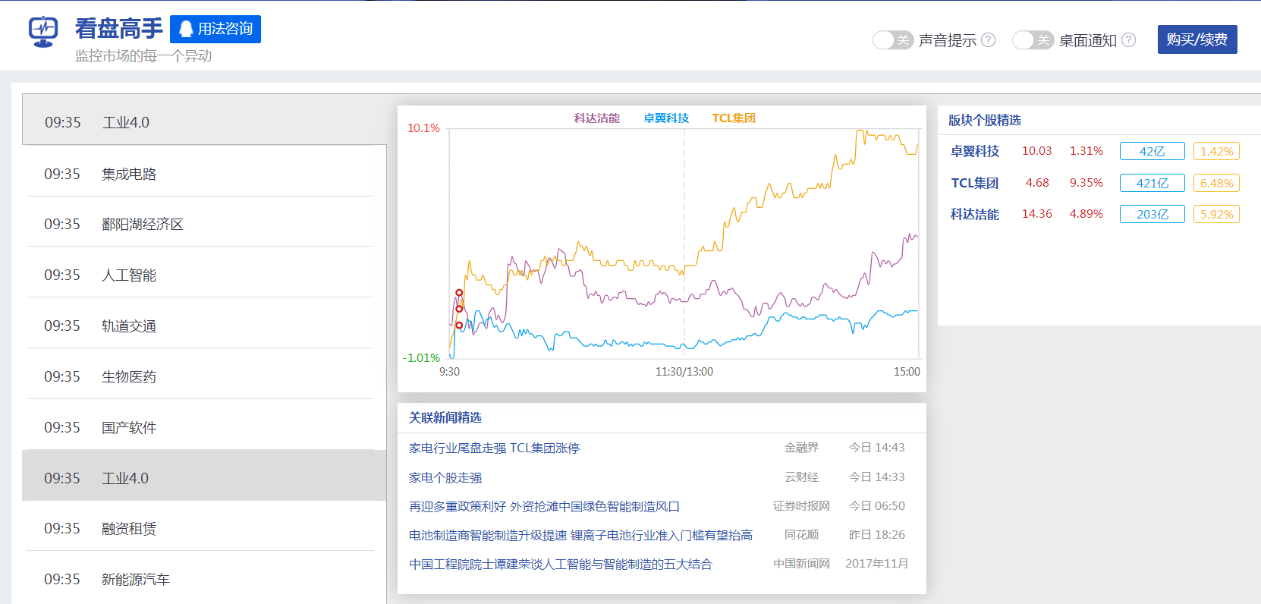Toggle TCL集团 legend in the chart

[733, 118]
